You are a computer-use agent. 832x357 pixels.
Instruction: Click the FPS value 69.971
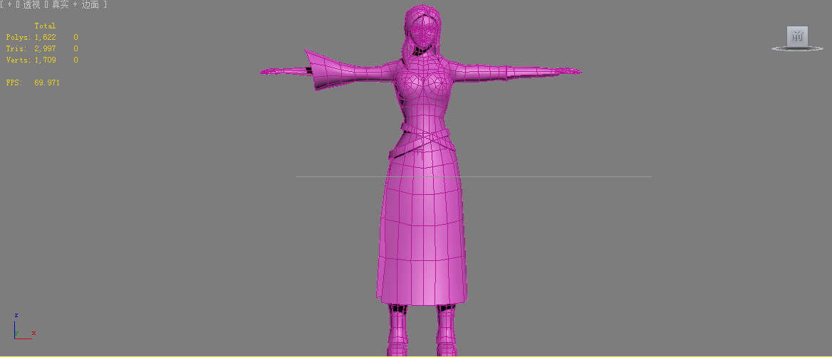[x=47, y=83]
